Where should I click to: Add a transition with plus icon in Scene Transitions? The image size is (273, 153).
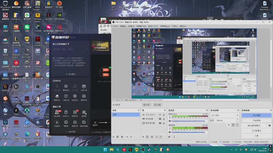[229, 125]
